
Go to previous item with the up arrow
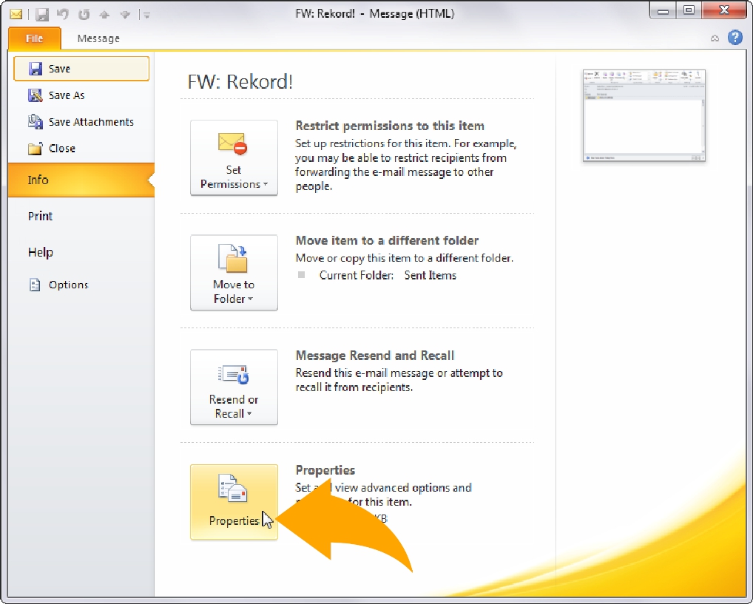pos(104,15)
